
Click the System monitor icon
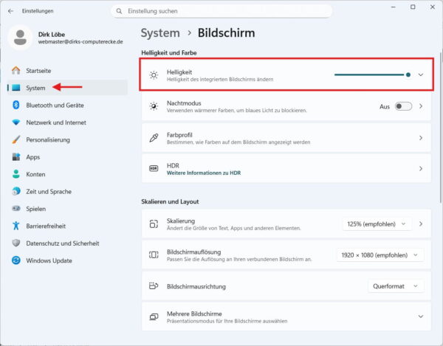pyautogui.click(x=16, y=88)
